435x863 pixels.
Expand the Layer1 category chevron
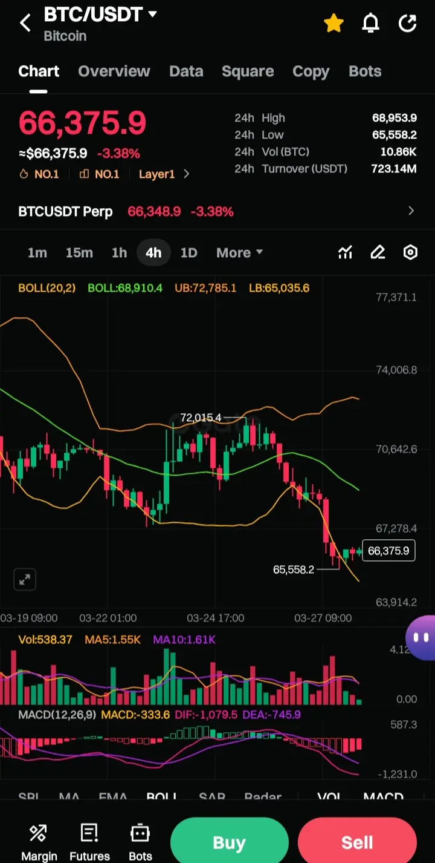point(186,174)
